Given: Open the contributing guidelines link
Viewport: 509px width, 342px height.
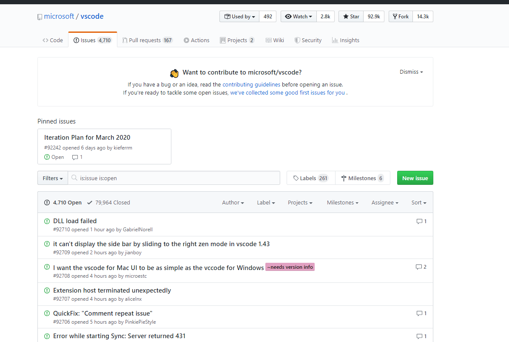Looking at the screenshot, I should pyautogui.click(x=251, y=84).
